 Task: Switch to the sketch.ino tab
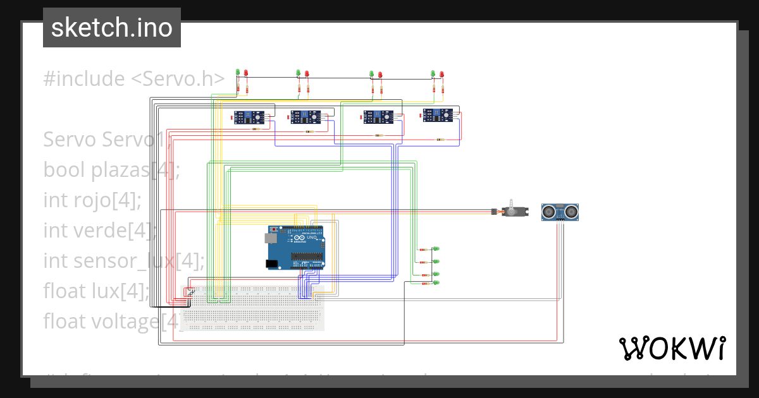(111, 27)
